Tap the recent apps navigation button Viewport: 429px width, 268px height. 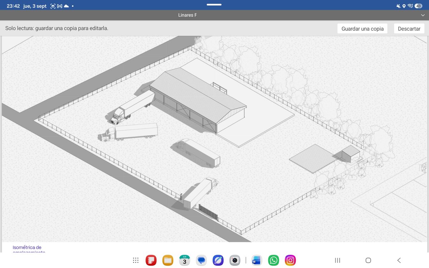pos(337,260)
